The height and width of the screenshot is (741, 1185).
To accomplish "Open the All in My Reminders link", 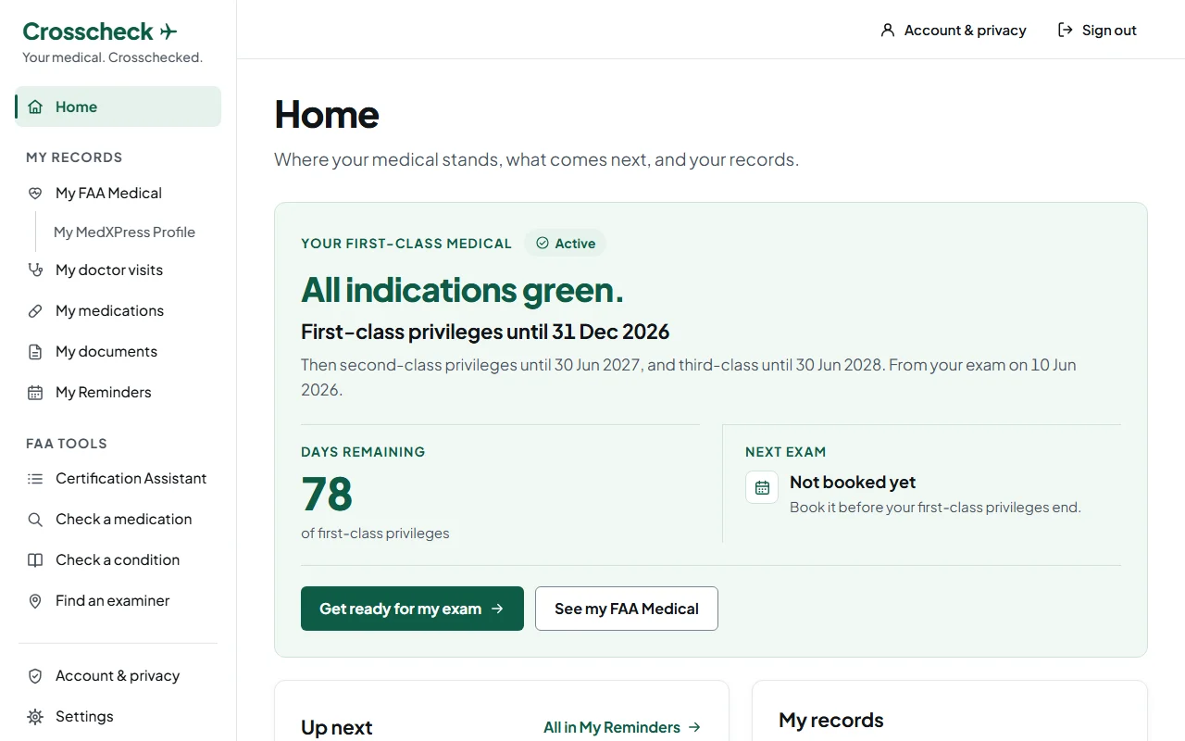I will 622,727.
